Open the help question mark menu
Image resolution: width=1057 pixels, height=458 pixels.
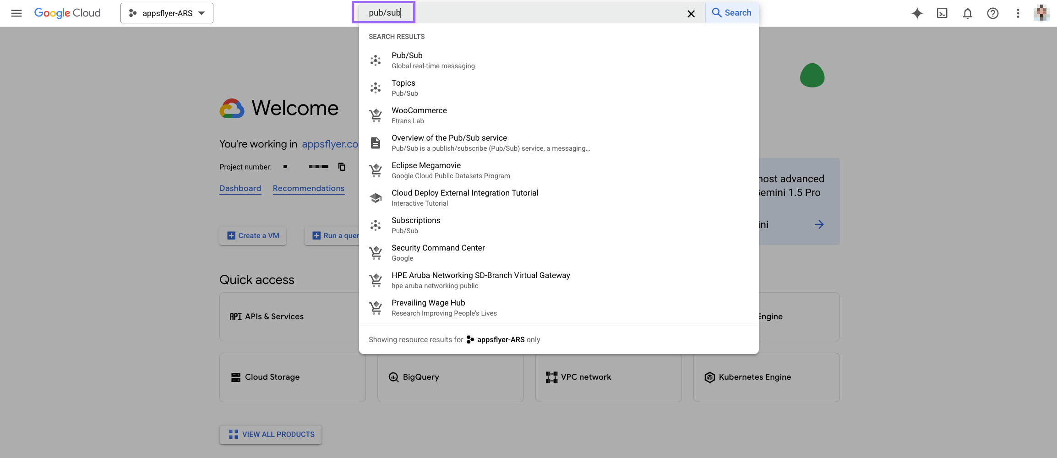pyautogui.click(x=992, y=13)
